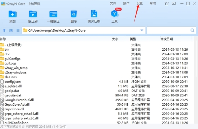Screen dimensions: 198x129
Task: Expand the address path dropdown arrow
Action: tap(142, 30)
